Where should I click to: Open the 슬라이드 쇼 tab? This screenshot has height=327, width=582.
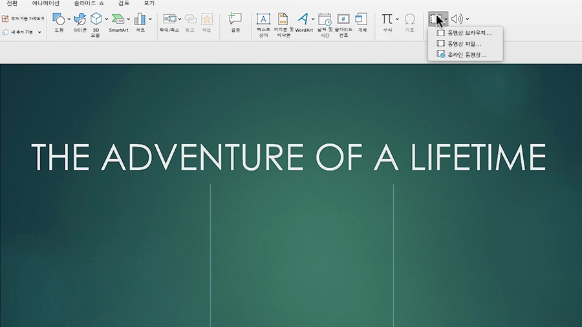point(89,3)
